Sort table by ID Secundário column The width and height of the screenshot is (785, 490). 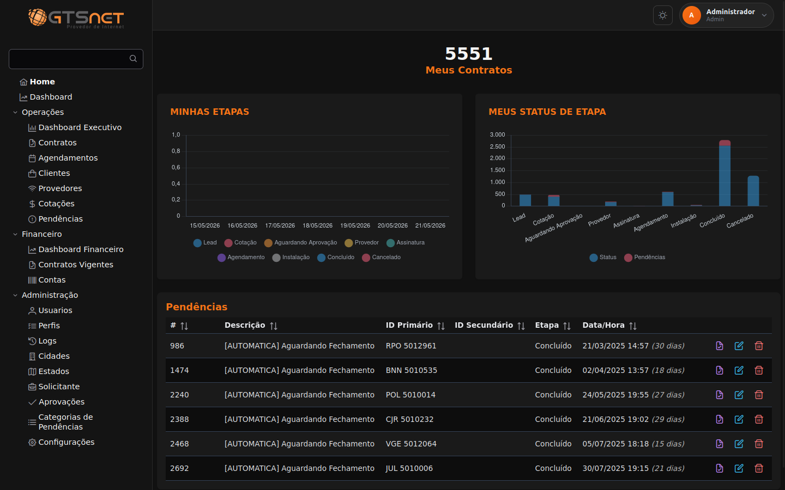click(521, 326)
